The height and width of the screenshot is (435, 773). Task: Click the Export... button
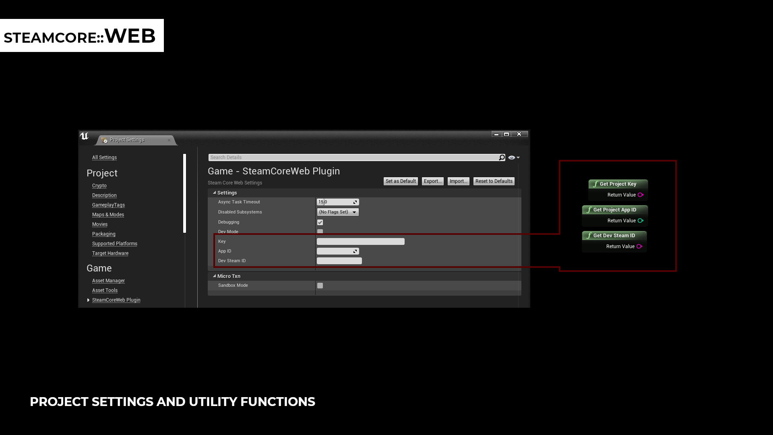[x=433, y=181]
